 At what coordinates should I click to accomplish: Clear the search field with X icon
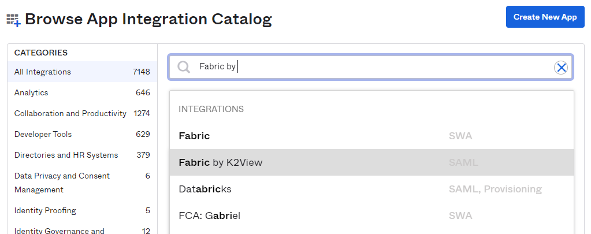click(560, 68)
